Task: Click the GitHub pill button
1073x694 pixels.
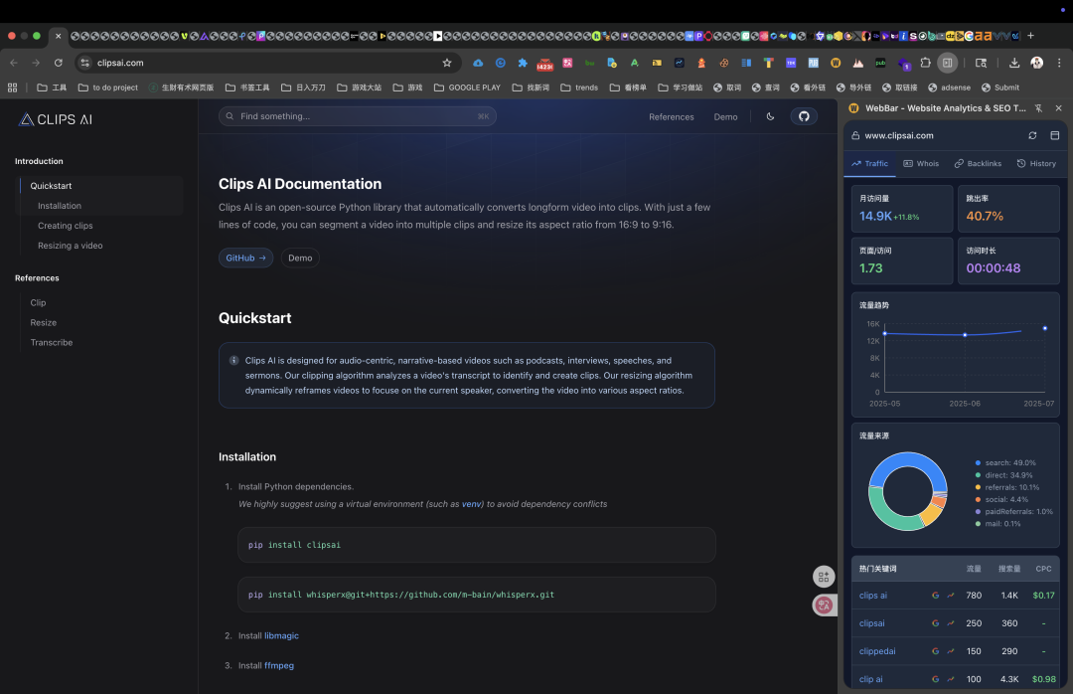Action: click(245, 259)
